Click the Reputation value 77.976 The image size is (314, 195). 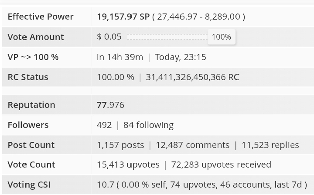tap(110, 105)
